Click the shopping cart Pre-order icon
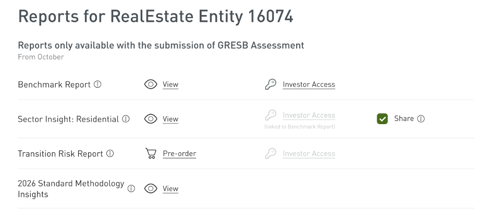Viewport: 488px width, 215px height. point(151,153)
